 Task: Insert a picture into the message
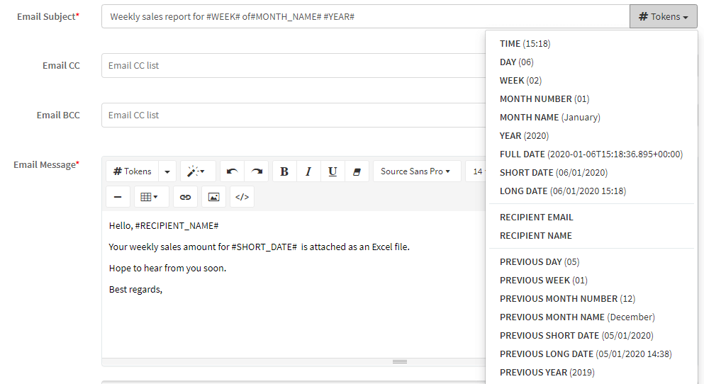point(213,197)
